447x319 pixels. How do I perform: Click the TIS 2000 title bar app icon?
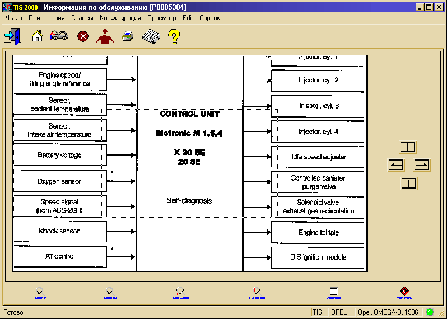pyautogui.click(x=7, y=7)
